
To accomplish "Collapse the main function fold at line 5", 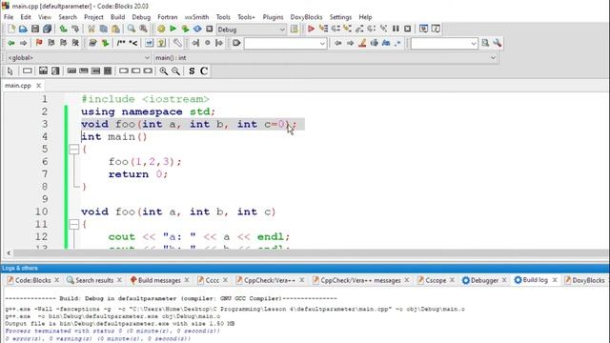I will point(74,149).
